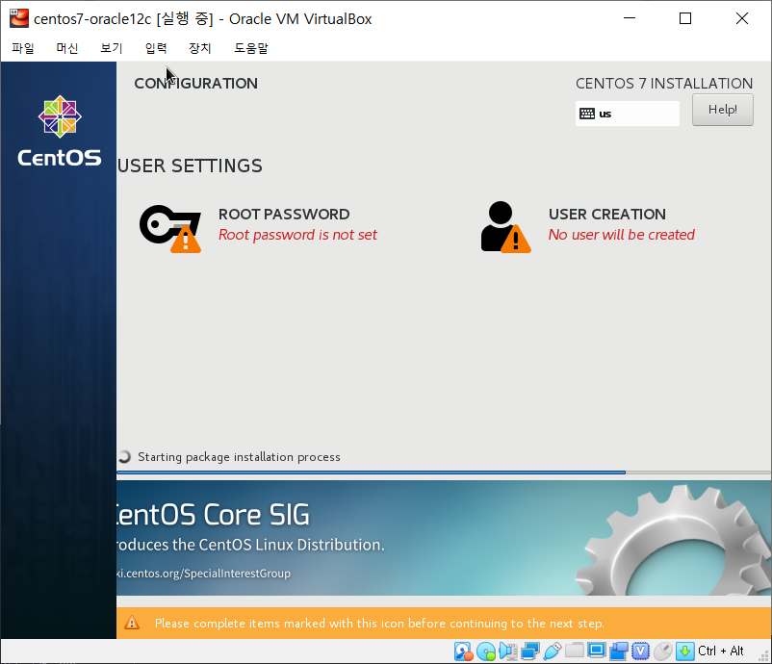Maximize the VirtualBox window
Image resolution: width=772 pixels, height=664 pixels.
(x=684, y=18)
